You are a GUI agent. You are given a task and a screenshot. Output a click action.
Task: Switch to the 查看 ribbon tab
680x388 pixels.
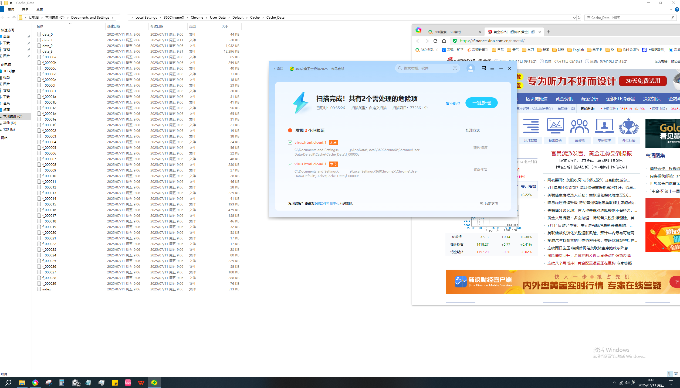click(x=39, y=9)
